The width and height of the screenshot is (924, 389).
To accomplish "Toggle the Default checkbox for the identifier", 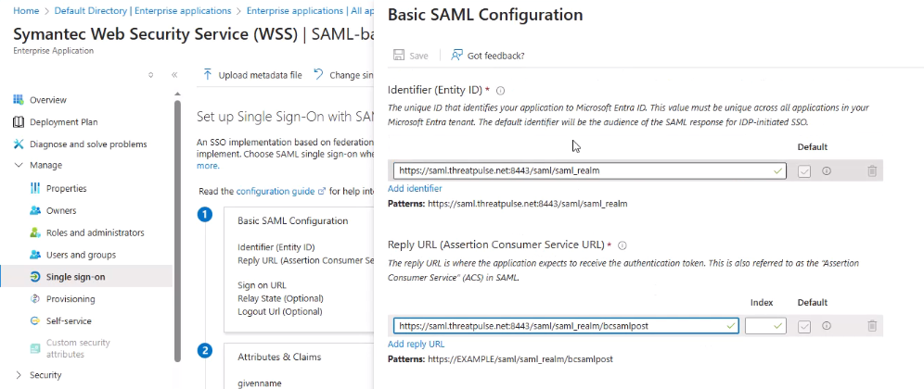I will (x=804, y=171).
